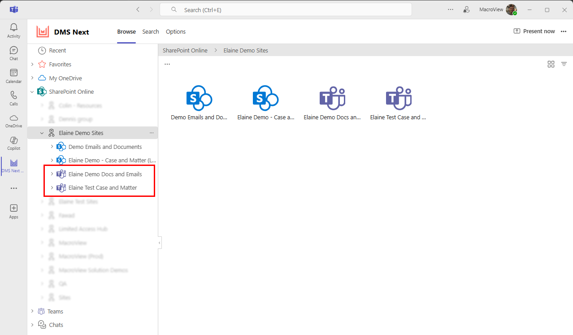The width and height of the screenshot is (573, 335).
Task: Open Elaine Demo - Case a... tile
Action: (266, 103)
